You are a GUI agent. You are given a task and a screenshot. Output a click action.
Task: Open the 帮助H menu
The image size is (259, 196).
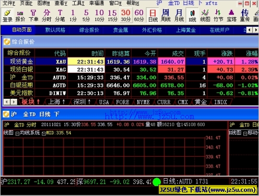coord(133,3)
